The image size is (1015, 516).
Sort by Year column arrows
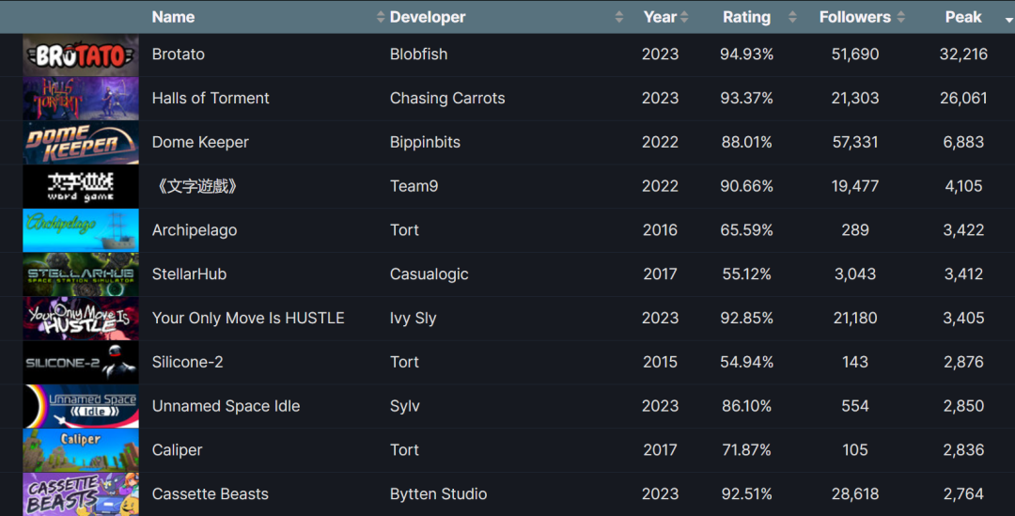[684, 18]
